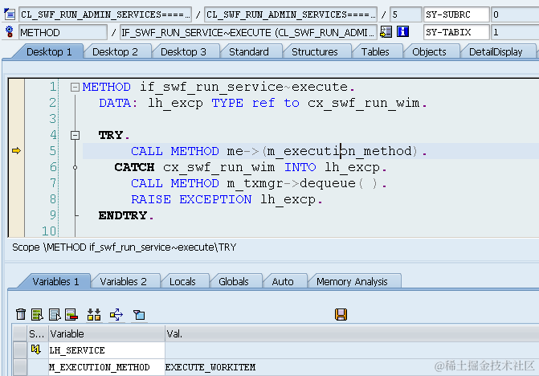Image resolution: width=539 pixels, height=376 pixels.
Task: Click the Variable column header
Action: (x=107, y=333)
